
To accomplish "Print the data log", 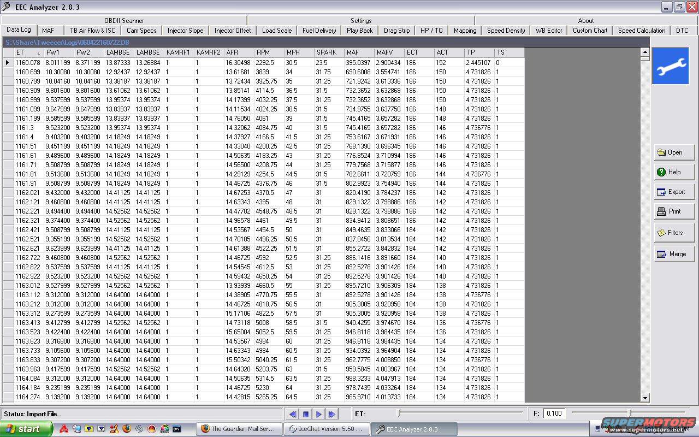I will [x=674, y=211].
